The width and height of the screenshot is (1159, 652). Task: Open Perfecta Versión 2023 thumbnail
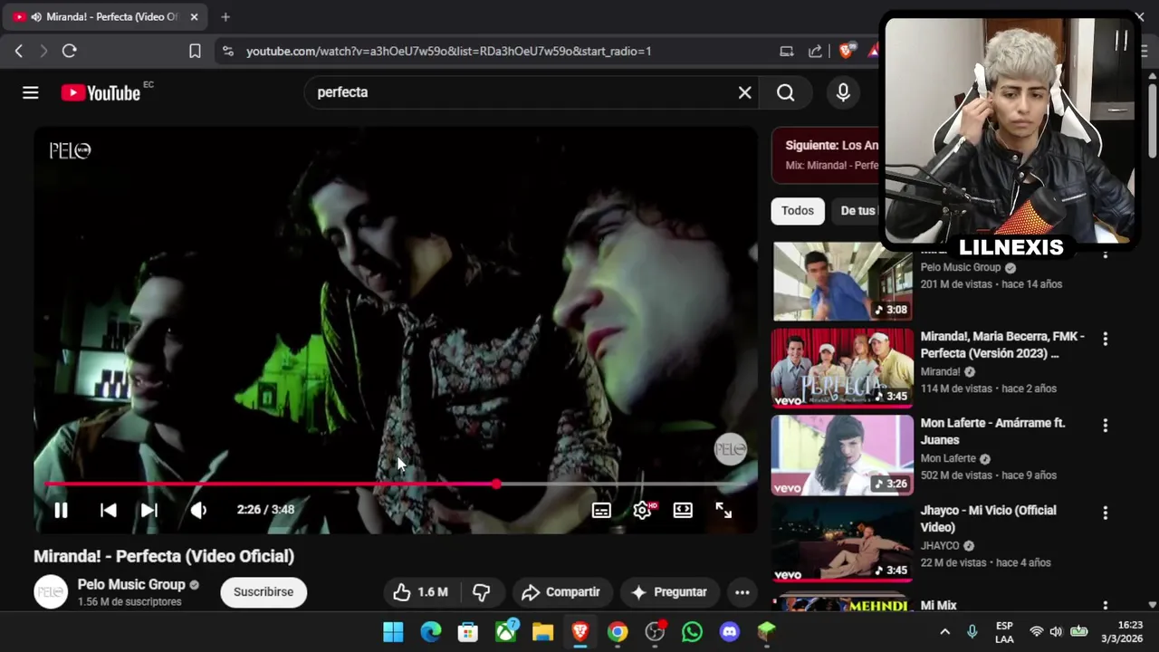842,368
